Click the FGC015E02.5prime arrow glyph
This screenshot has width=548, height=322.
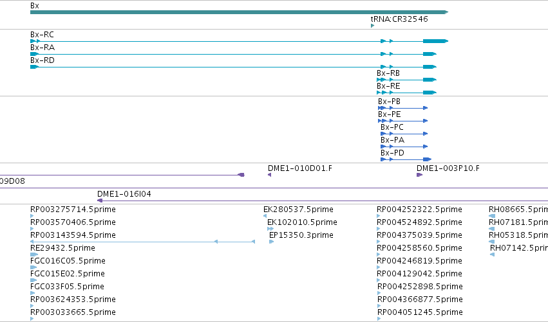point(33,280)
